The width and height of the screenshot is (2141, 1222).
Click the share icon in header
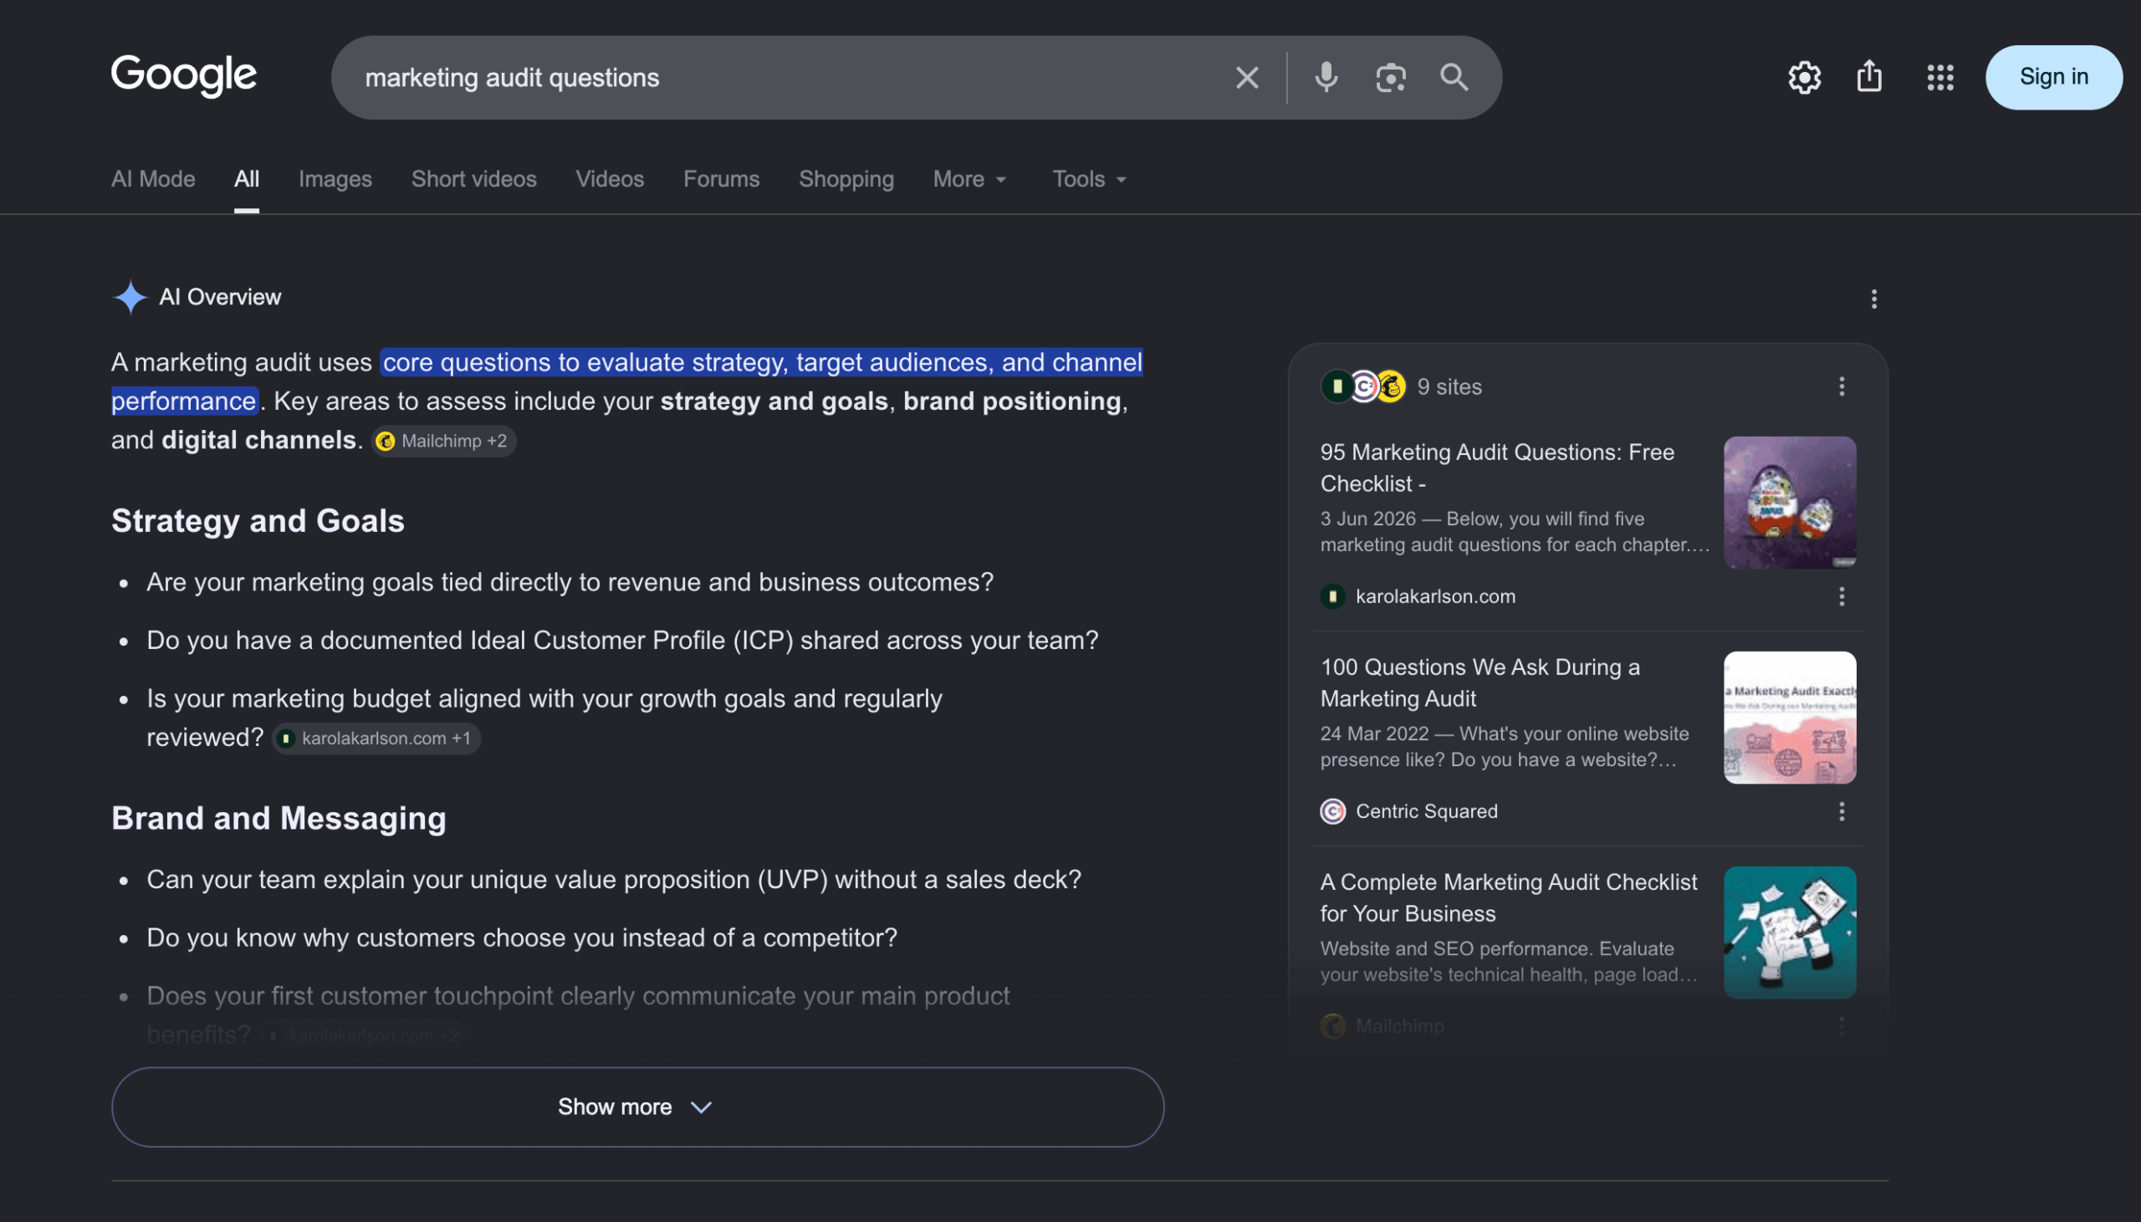(x=1869, y=76)
